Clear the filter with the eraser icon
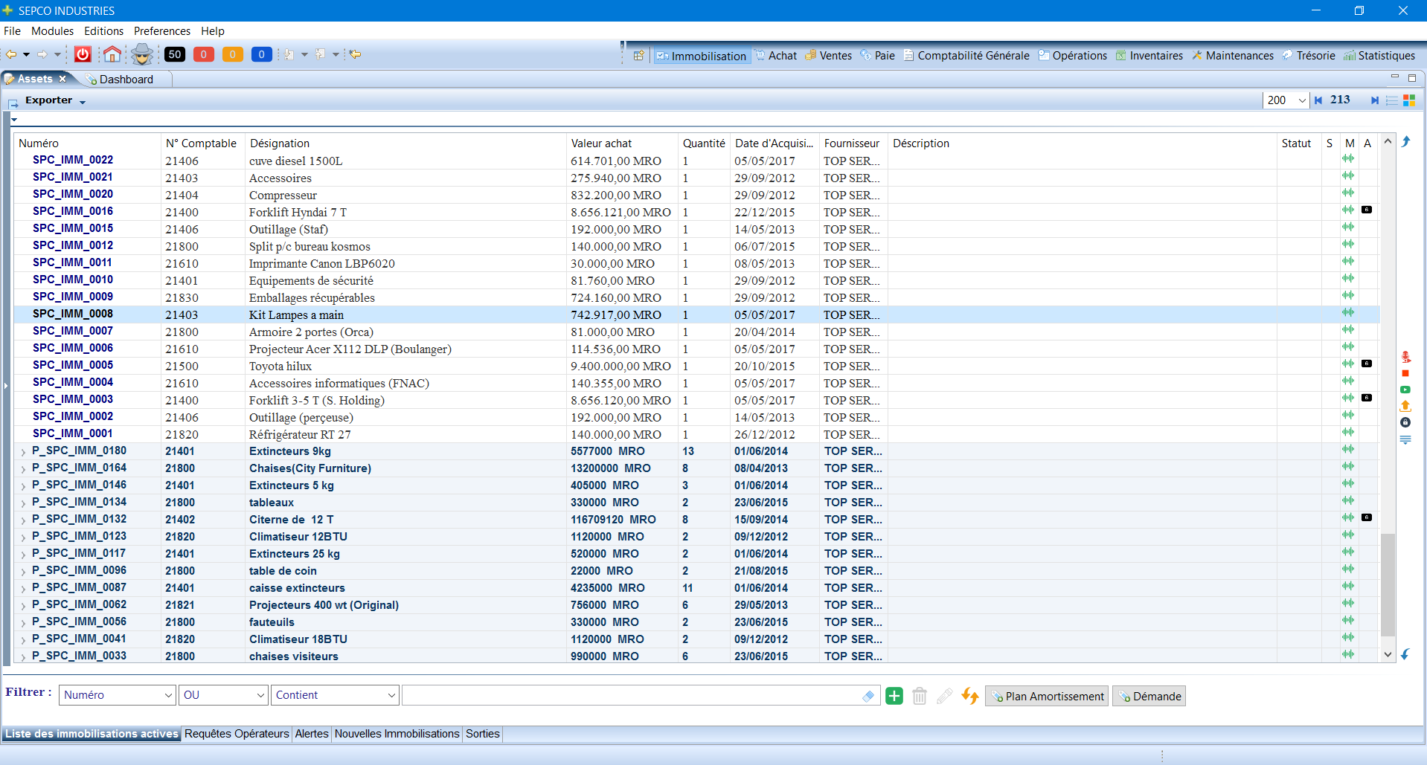The image size is (1427, 765). [868, 696]
